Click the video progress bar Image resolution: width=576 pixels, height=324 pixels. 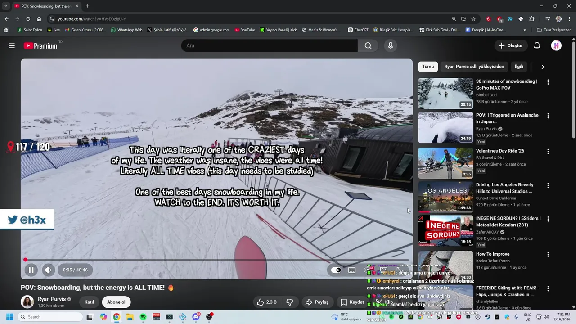tap(216, 260)
